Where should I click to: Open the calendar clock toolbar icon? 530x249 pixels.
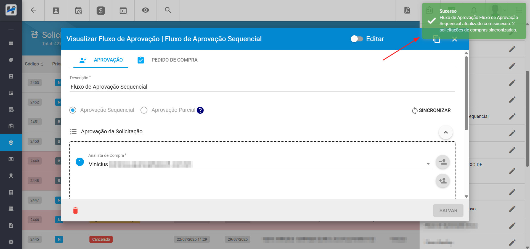pyautogui.click(x=78, y=10)
